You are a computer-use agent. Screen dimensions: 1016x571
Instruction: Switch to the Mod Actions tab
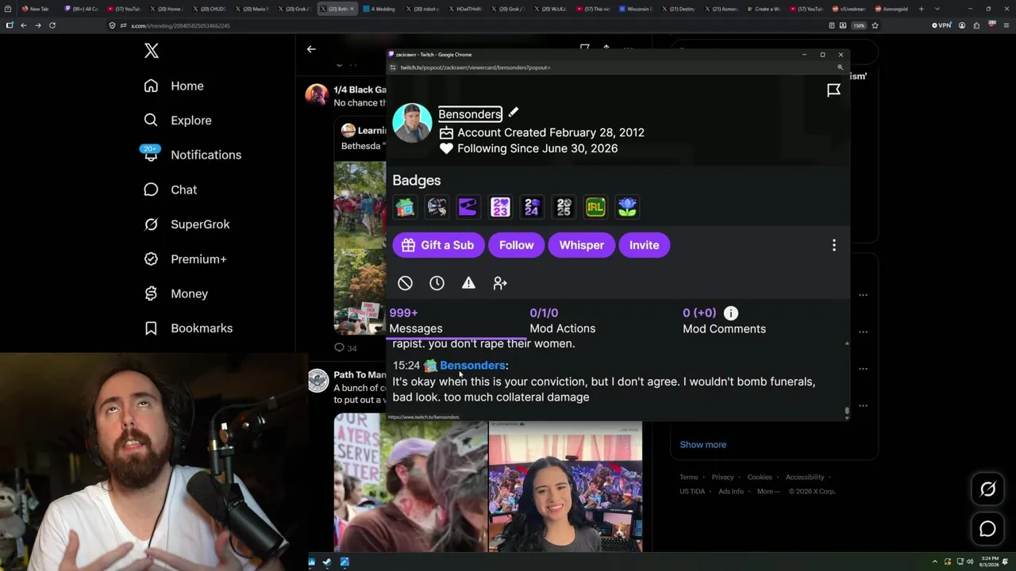pyautogui.click(x=563, y=320)
